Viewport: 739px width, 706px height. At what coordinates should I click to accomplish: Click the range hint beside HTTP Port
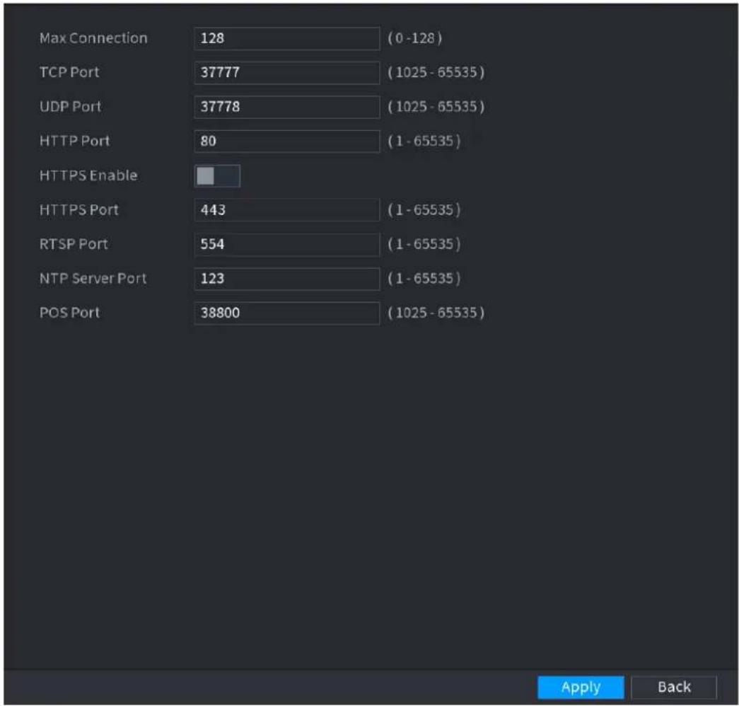pos(424,141)
